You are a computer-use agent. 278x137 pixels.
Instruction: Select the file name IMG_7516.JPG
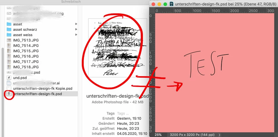pos(26,56)
